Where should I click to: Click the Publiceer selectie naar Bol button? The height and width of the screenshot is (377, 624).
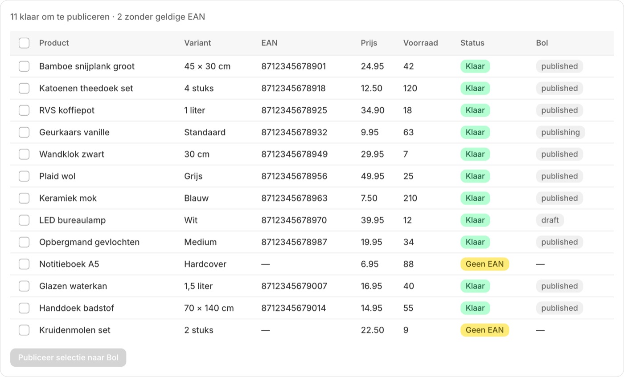click(68, 358)
